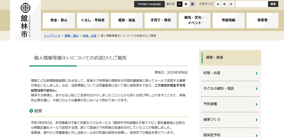Open the 観光・文化・イベント menu
284x137 pixels.
(195, 20)
